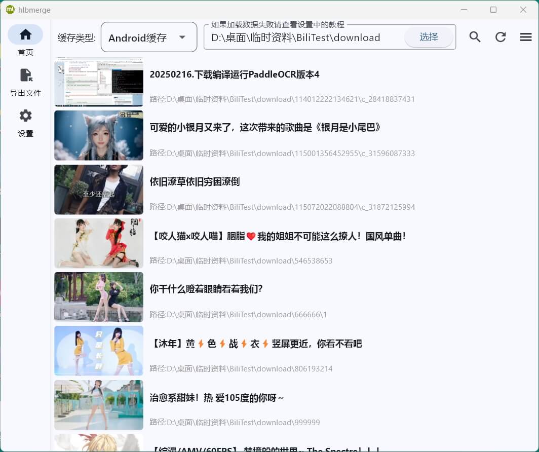
Task: Open the 银月 cat-ear girl thumbnail
Action: click(x=99, y=135)
